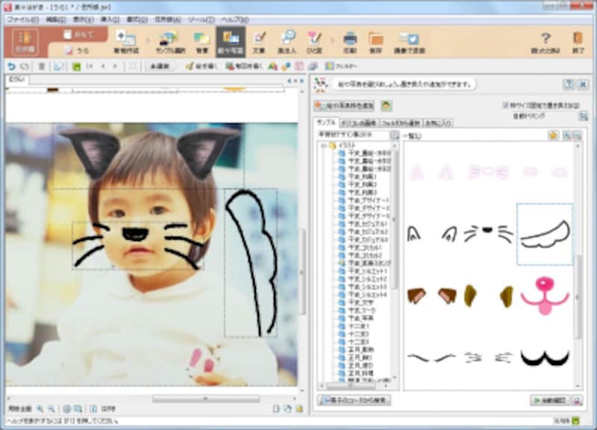This screenshot has width=597, height=430.
Task: Open the 新規作成 (New) tool
Action: 125,42
